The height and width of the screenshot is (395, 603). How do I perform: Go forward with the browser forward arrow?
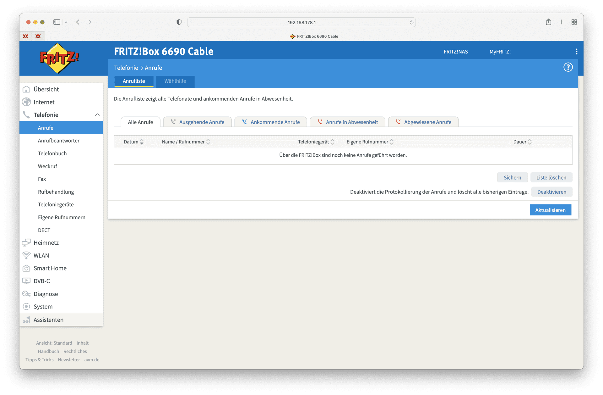click(90, 22)
